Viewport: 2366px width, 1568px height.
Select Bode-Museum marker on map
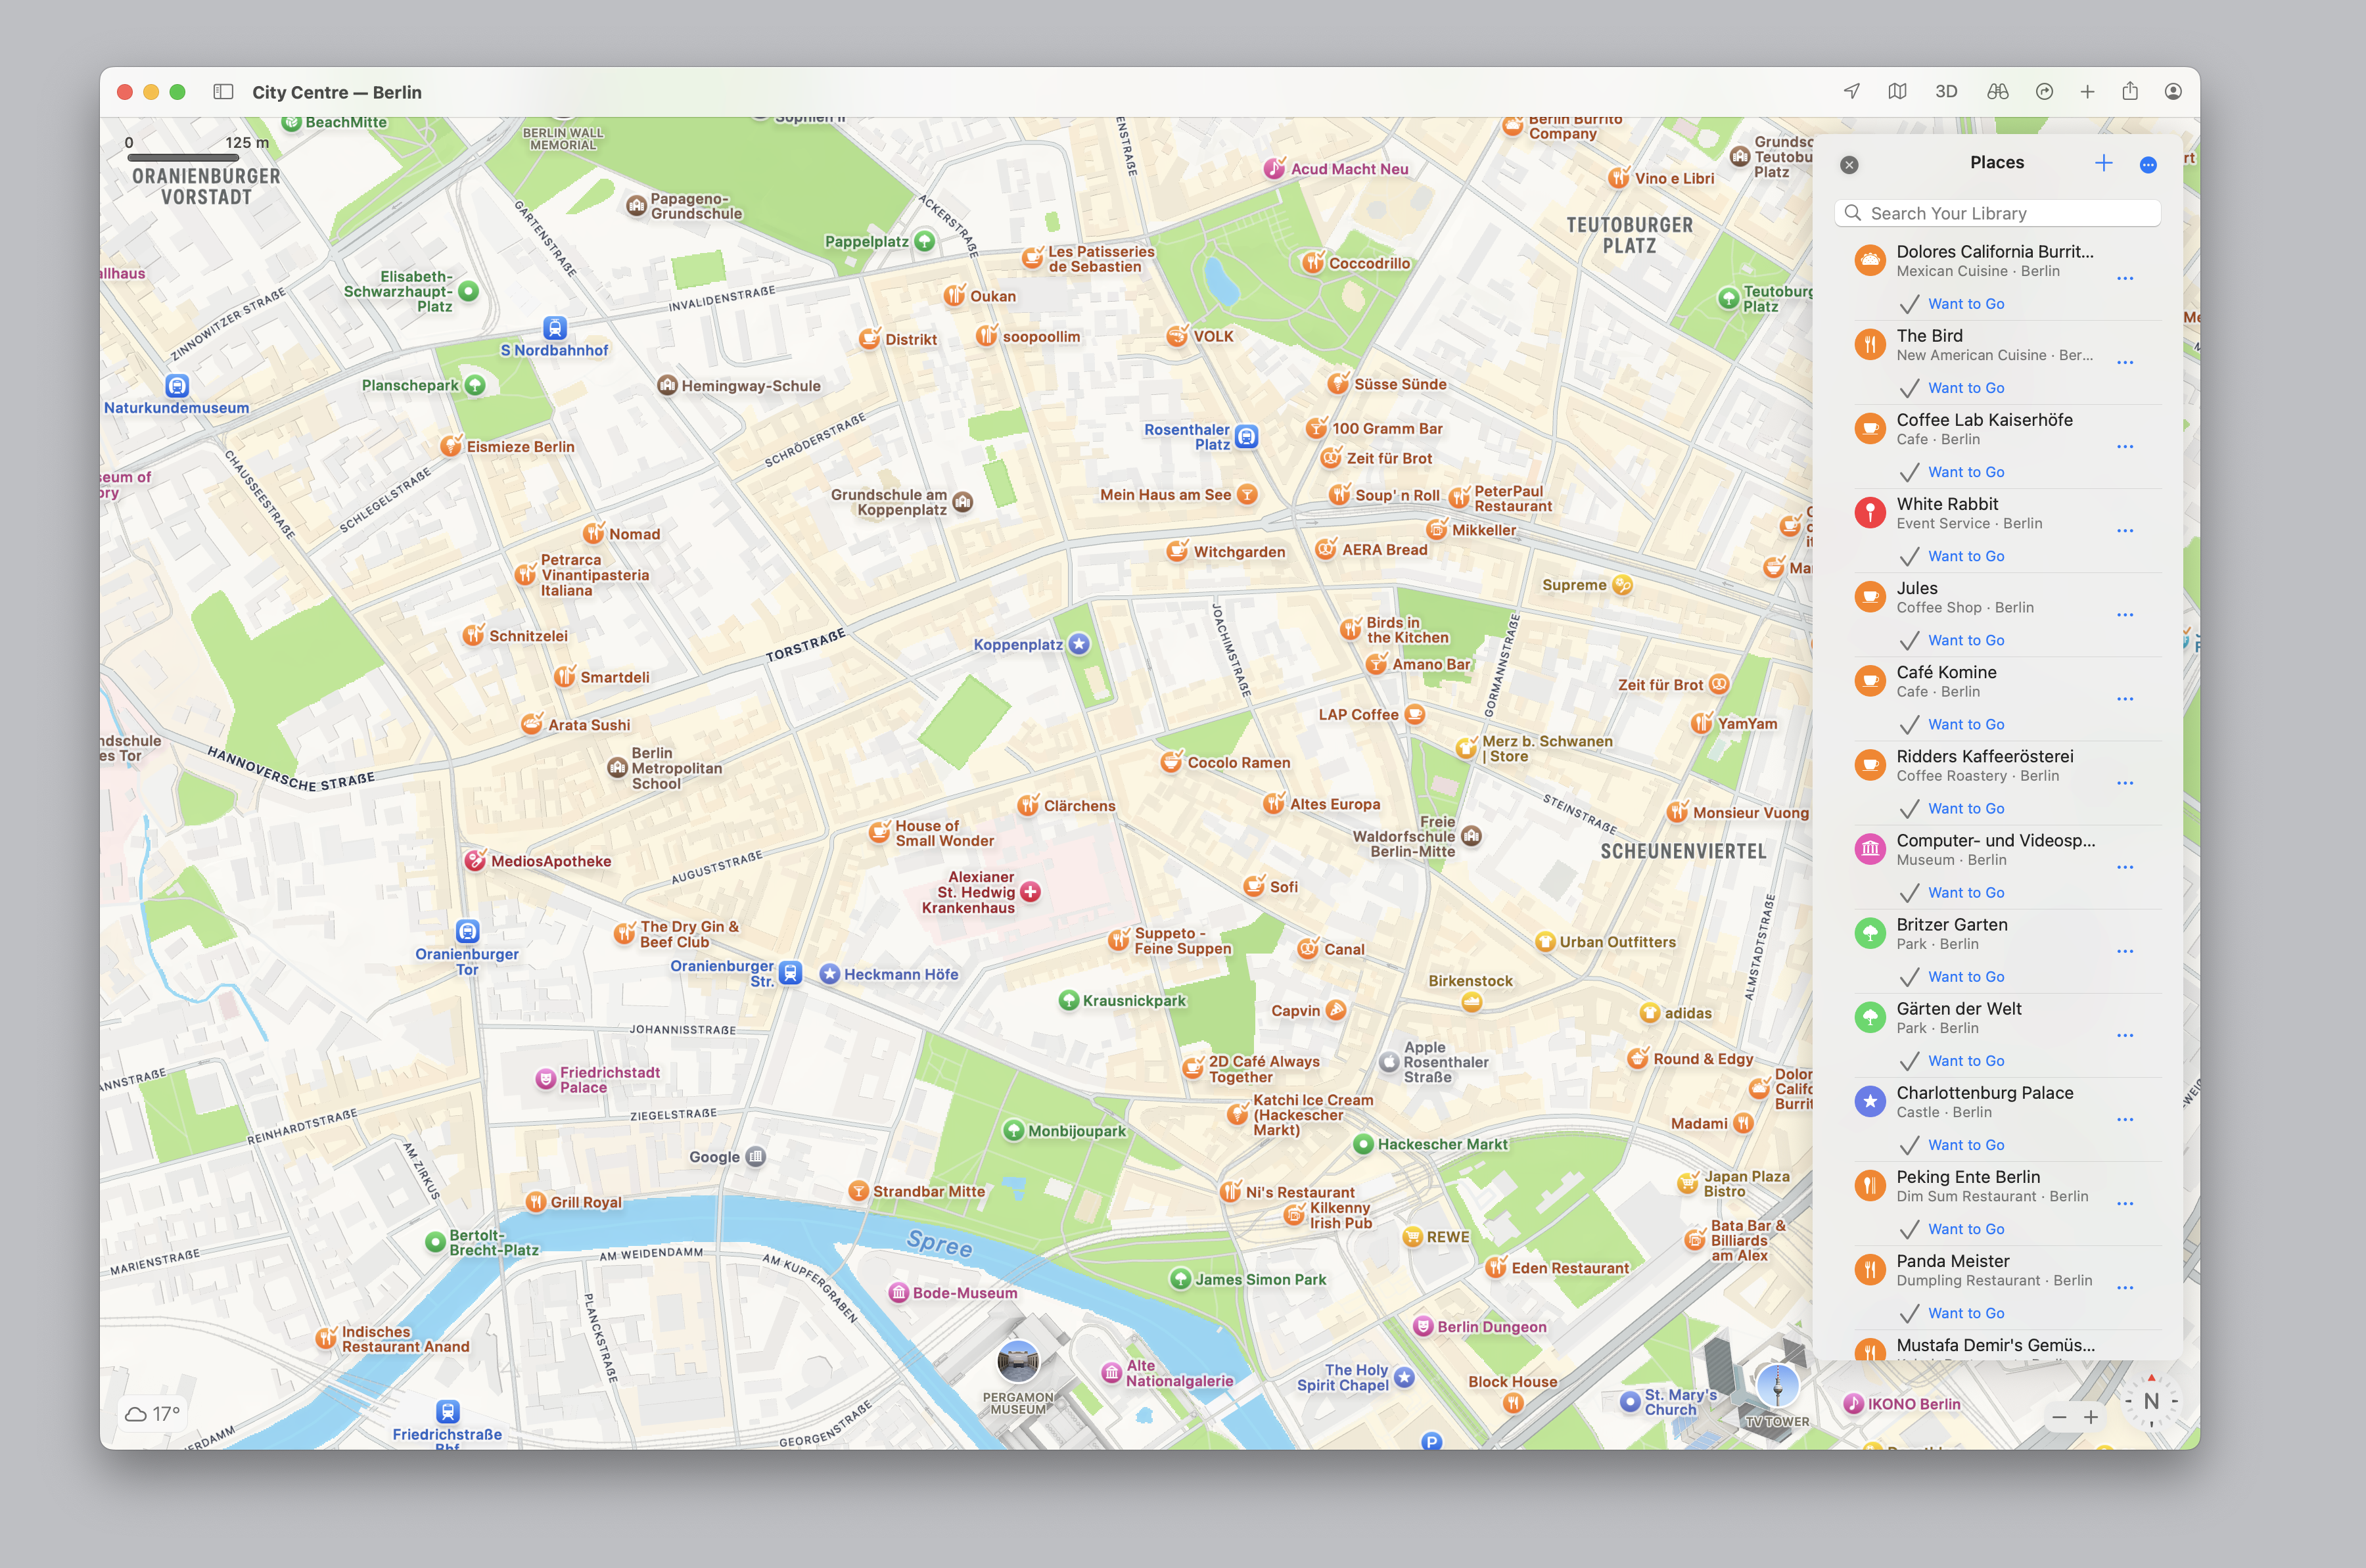pyautogui.click(x=898, y=1293)
